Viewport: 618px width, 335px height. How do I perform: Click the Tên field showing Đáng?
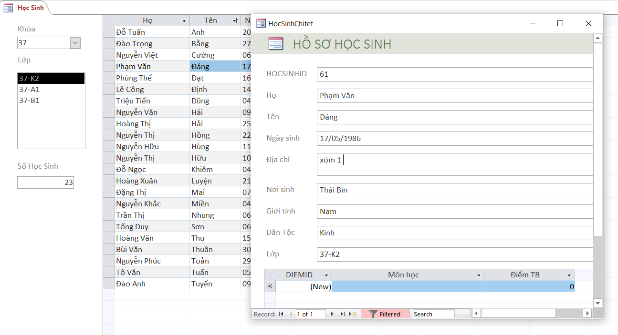(455, 117)
